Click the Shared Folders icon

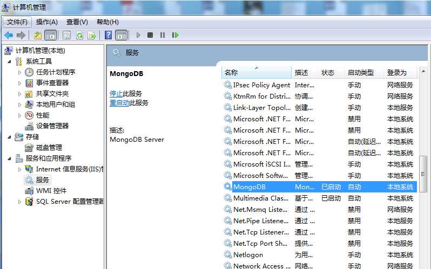pyautogui.click(x=29, y=94)
